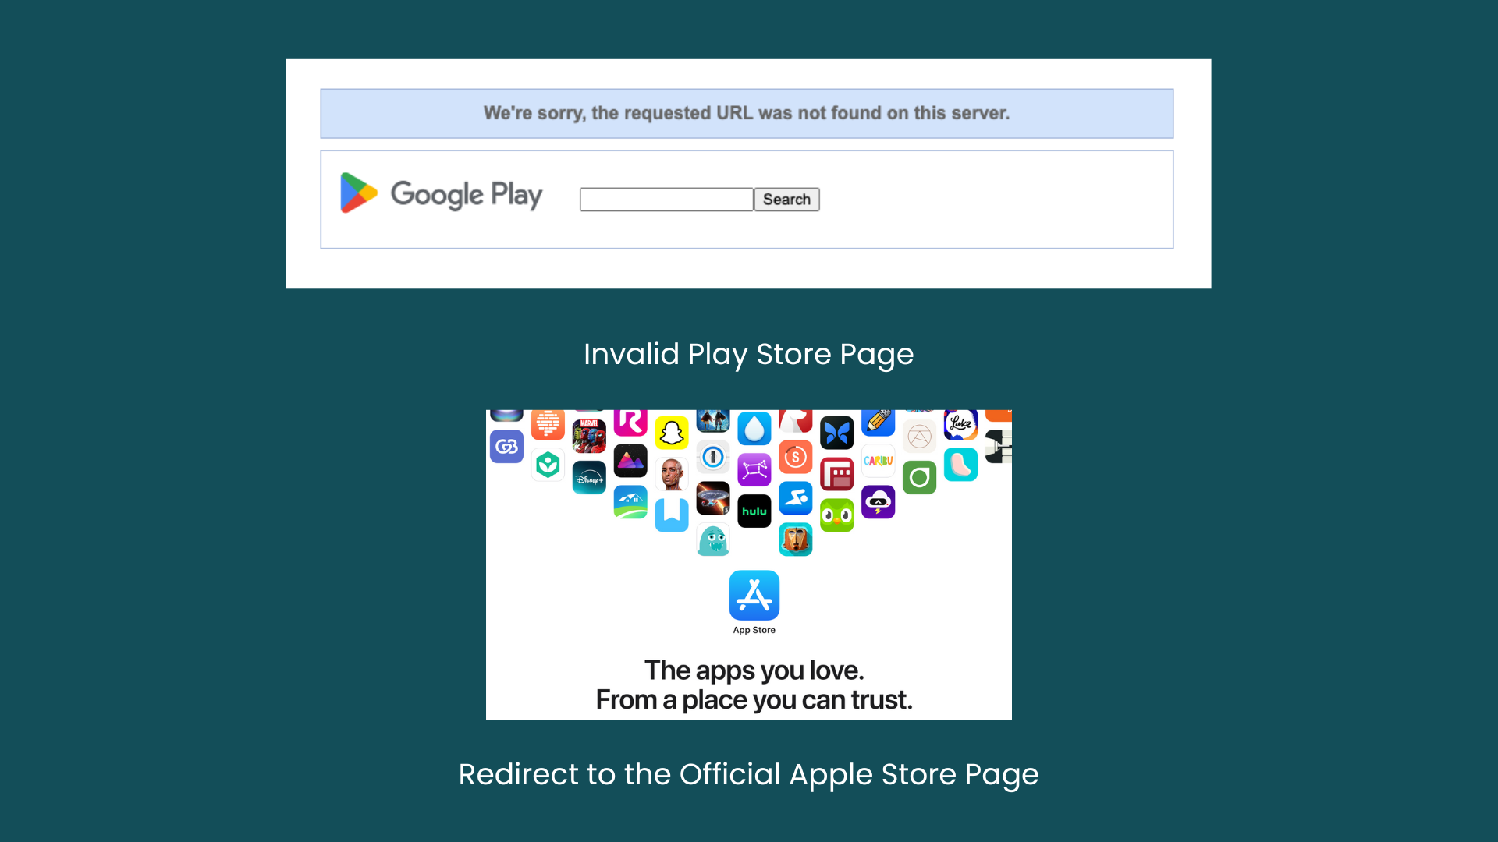This screenshot has height=842, width=1498.
Task: Select the App Store icon
Action: click(x=754, y=596)
